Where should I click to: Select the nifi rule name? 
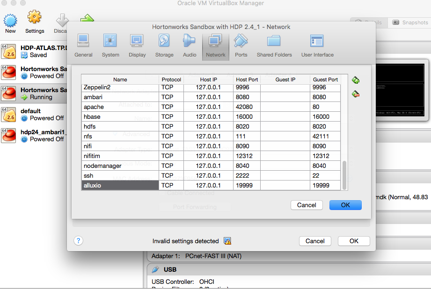coord(120,146)
